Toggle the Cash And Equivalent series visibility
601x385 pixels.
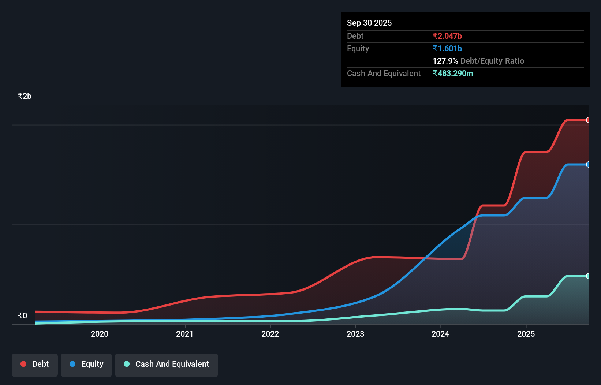coord(166,364)
